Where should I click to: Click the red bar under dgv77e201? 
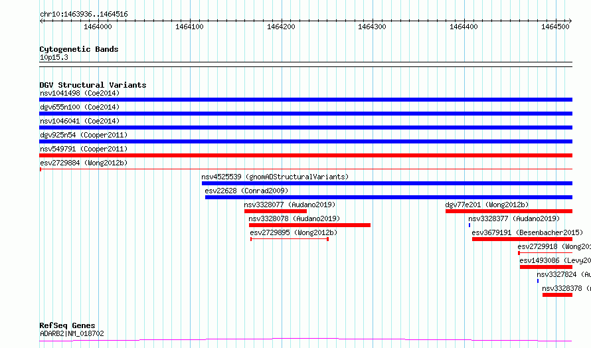coord(509,211)
